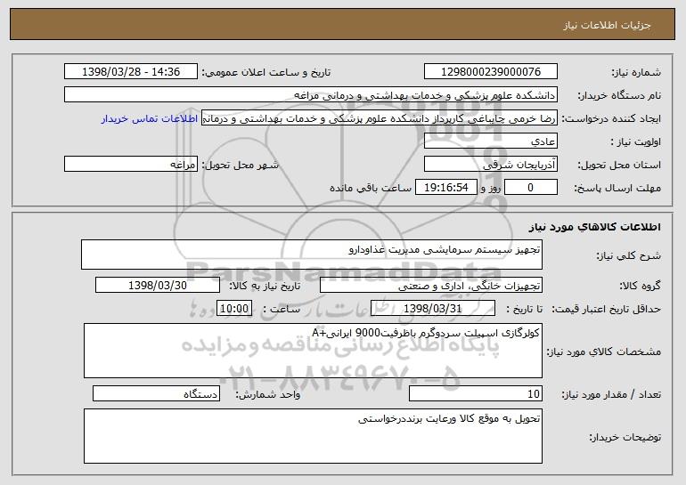Image resolution: width=686 pixels, height=485 pixels.
Task: Select the label گروه کالا
Action: tap(640, 287)
